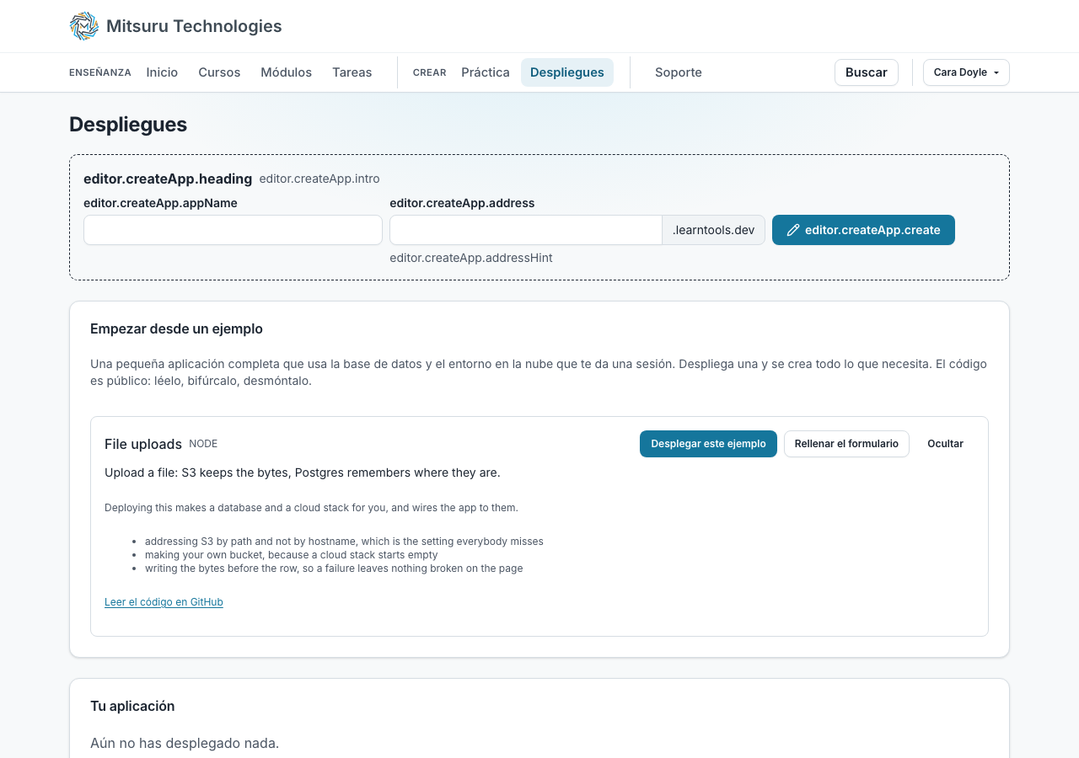Focus the editor.createApp.appName input field

tap(233, 230)
